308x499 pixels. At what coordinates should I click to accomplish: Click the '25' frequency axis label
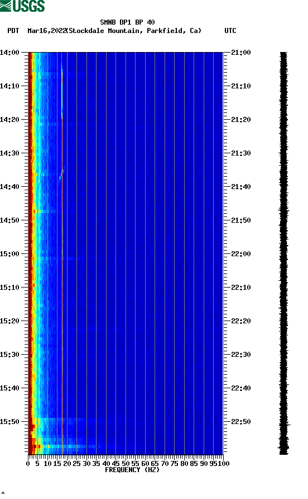(x=76, y=464)
